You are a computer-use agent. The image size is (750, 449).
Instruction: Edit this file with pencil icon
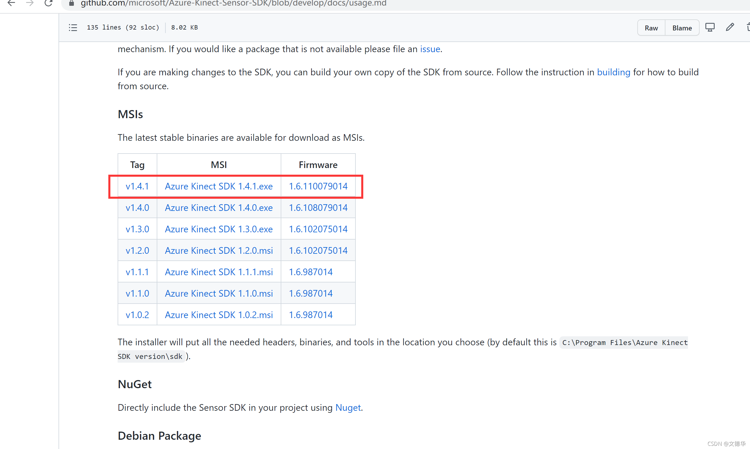(x=730, y=28)
